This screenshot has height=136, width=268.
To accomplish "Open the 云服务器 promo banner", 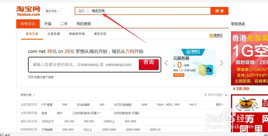I will click(194, 63).
